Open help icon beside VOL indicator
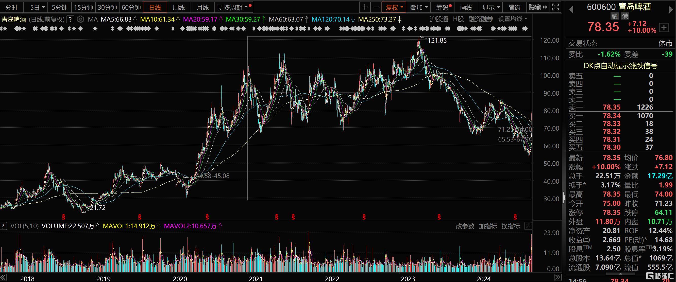 point(3,226)
